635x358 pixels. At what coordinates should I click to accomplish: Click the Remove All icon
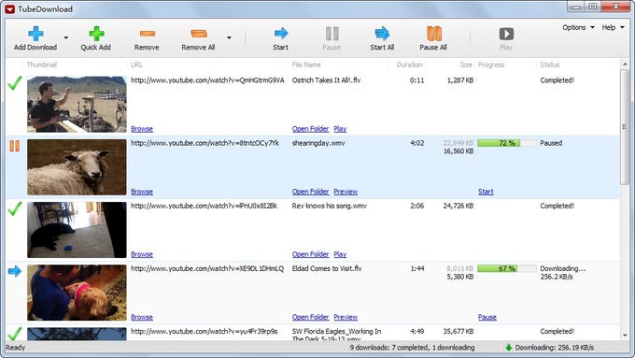198,34
